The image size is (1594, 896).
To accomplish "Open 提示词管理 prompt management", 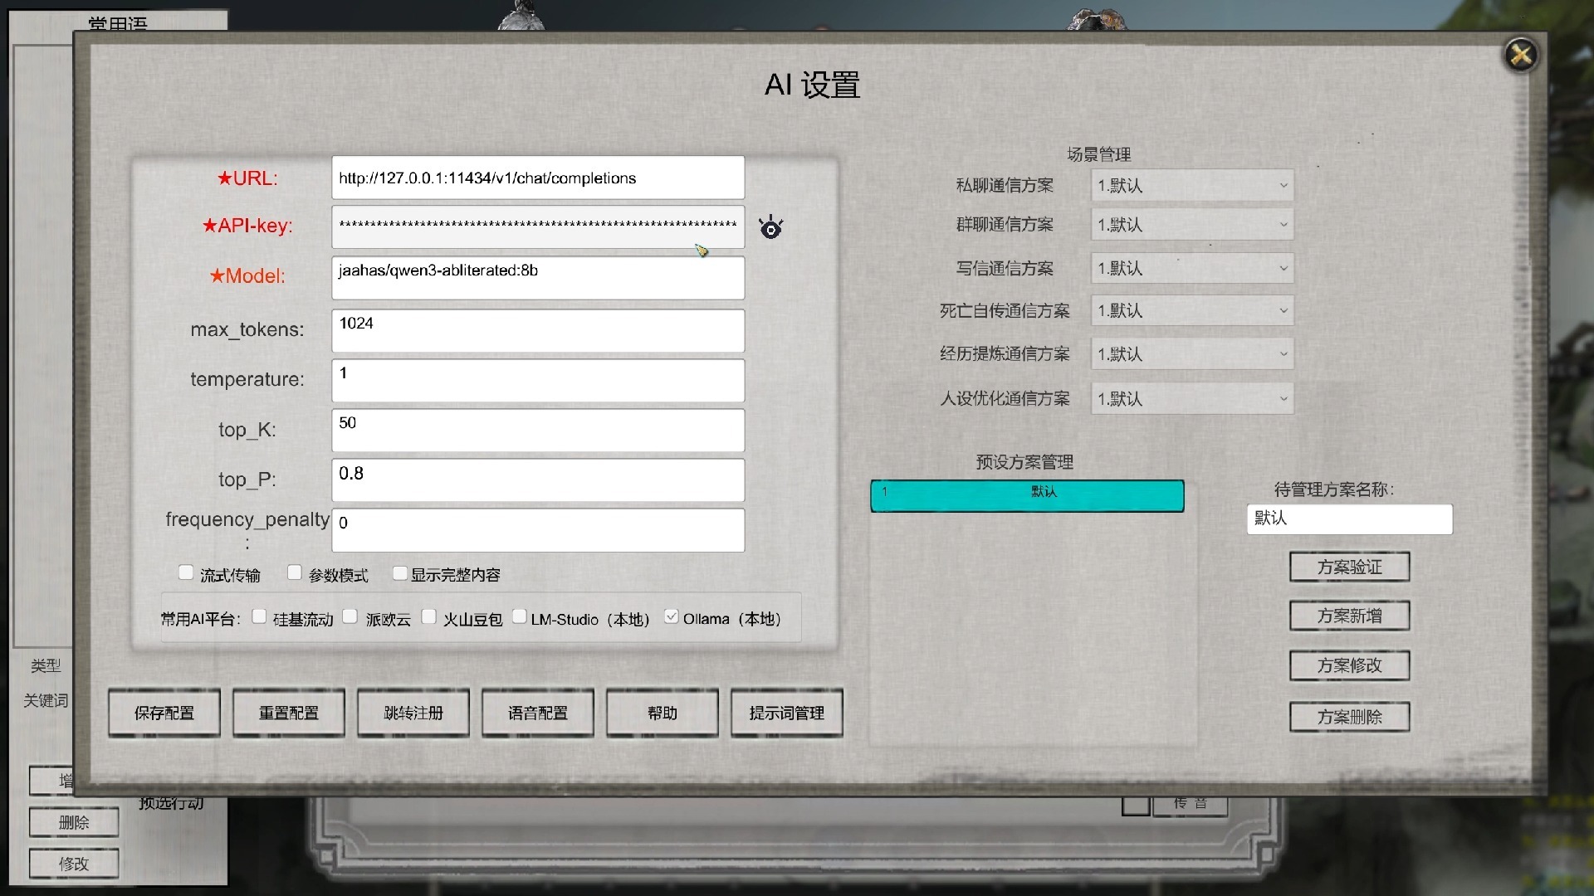I will pos(786,713).
